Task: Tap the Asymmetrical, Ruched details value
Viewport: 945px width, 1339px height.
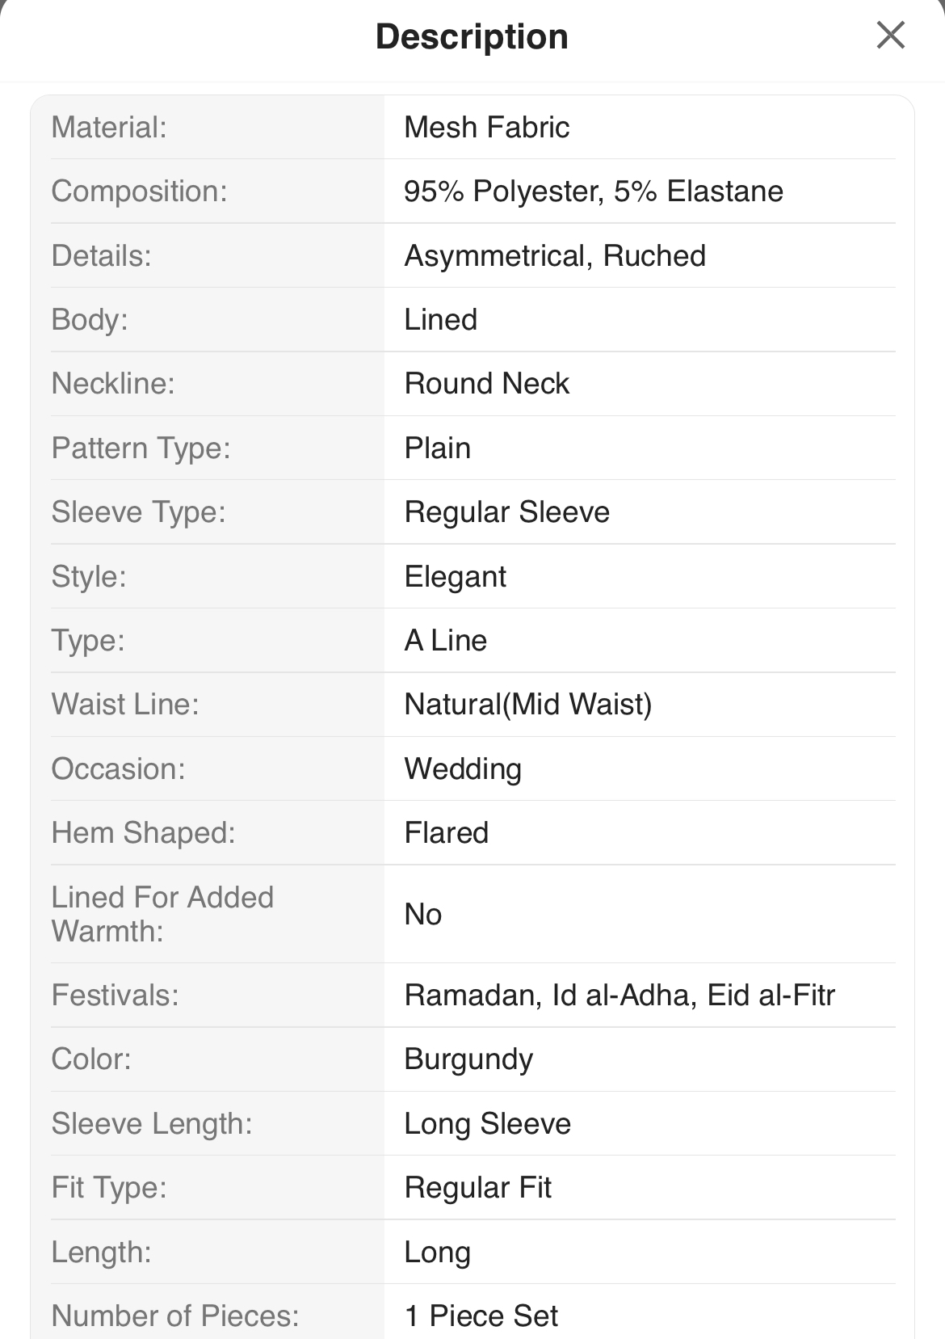Action: pos(555,255)
